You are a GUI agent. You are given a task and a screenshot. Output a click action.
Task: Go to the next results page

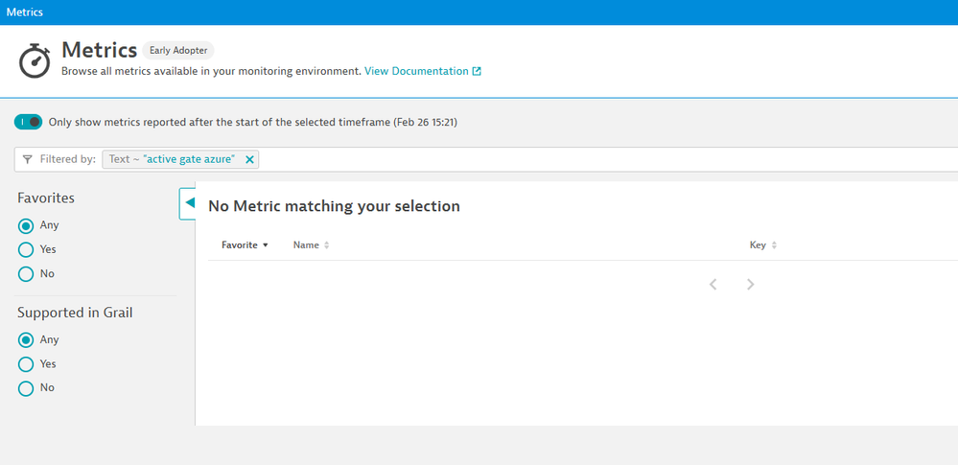(x=750, y=284)
